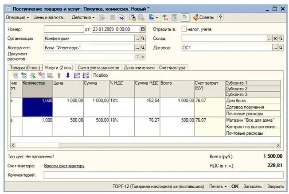Click the Закрыть button
Image resolution: width=289 pixels, height=194 pixels.
[x=275, y=186]
